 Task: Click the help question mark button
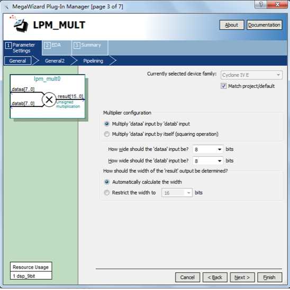pyautogui.click(x=261, y=4)
